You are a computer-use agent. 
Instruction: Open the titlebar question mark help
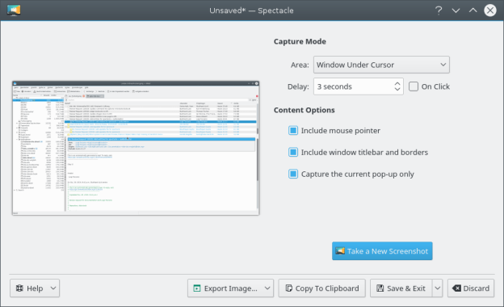click(439, 11)
